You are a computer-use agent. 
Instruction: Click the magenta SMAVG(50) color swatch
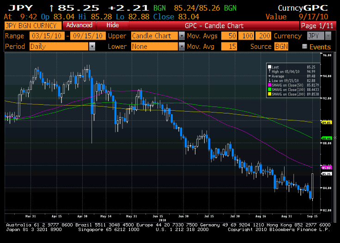pos(269,84)
